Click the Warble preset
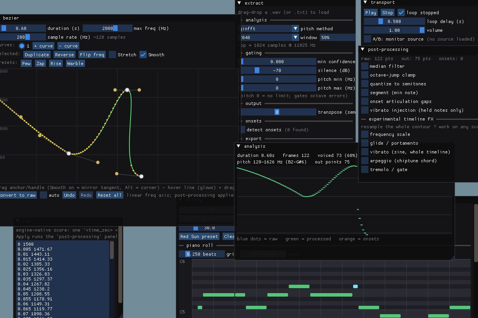 tap(75, 64)
